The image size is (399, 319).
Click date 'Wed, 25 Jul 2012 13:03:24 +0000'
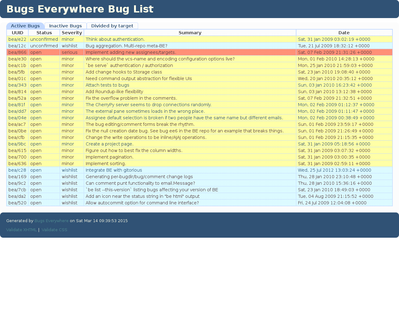coord(334,170)
